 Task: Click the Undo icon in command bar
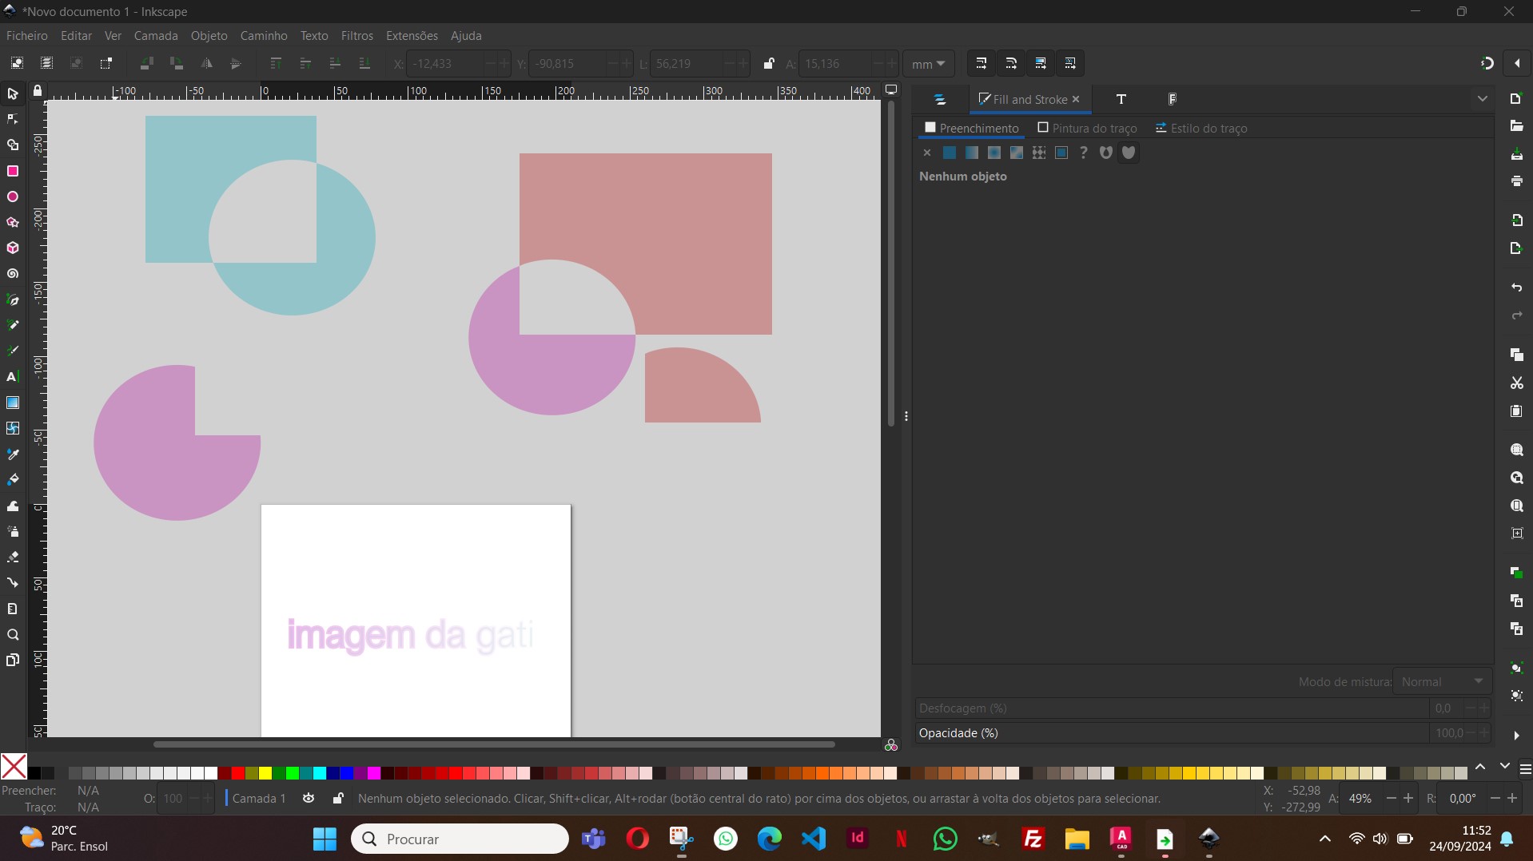pyautogui.click(x=1516, y=288)
